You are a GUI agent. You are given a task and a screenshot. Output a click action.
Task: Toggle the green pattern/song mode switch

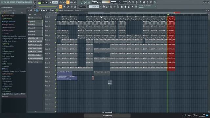(x=39, y=2)
